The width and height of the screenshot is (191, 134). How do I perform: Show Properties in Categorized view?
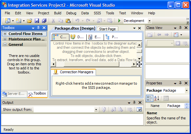(149, 98)
